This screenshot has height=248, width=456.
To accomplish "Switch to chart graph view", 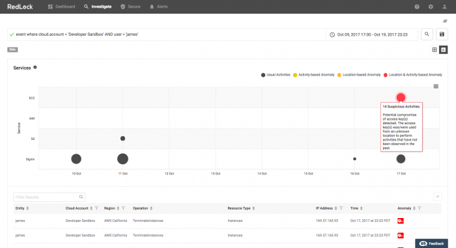I will coord(443,49).
